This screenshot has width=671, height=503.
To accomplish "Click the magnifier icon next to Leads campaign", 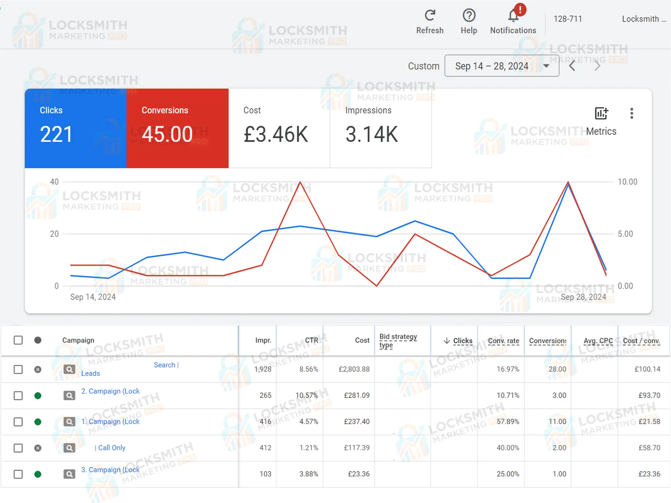I will click(x=69, y=370).
